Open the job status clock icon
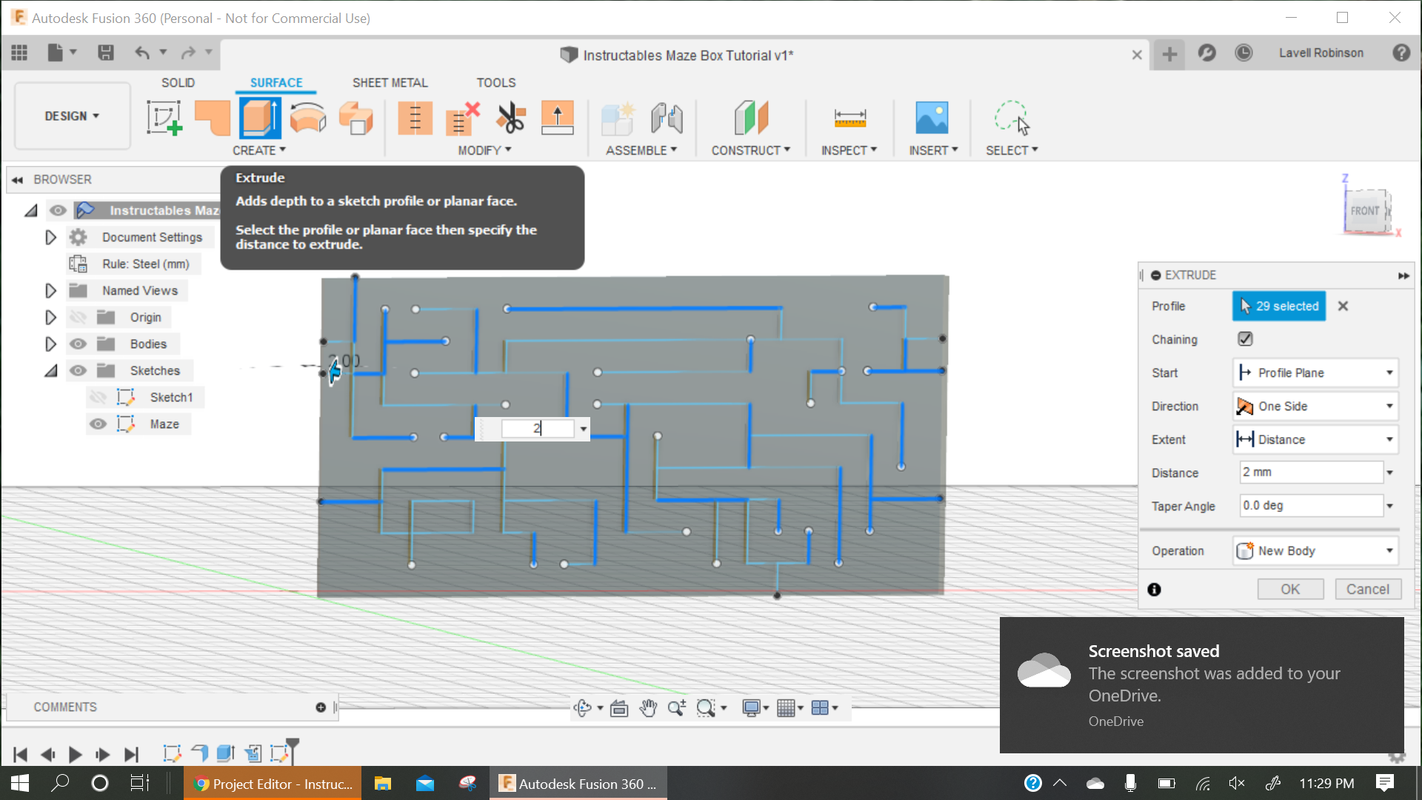 click(1244, 53)
